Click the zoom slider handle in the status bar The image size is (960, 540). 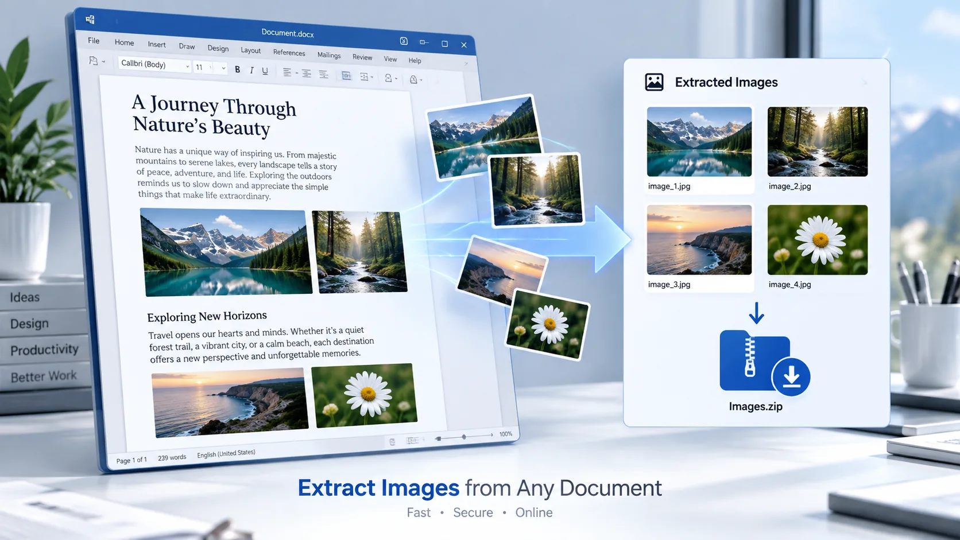(464, 437)
